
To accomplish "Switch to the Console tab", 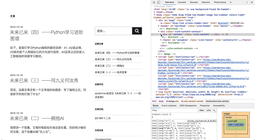I will tap(182, 2).
